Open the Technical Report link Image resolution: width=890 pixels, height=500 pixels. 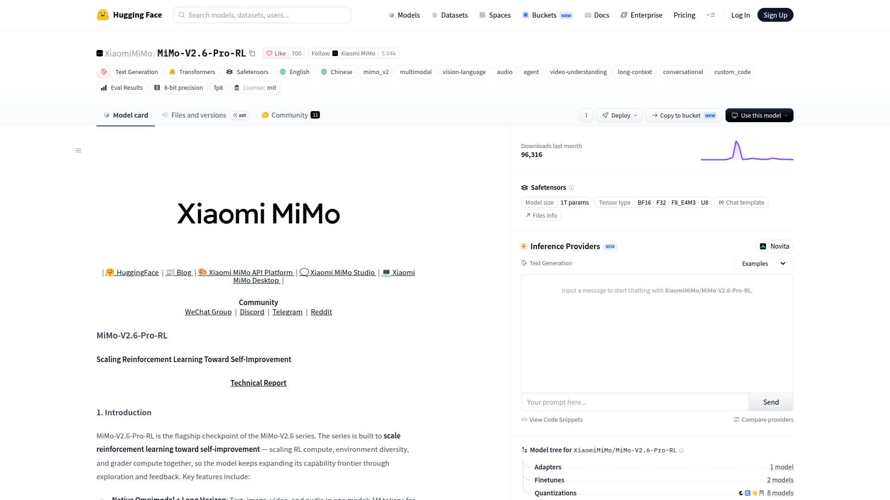258,383
